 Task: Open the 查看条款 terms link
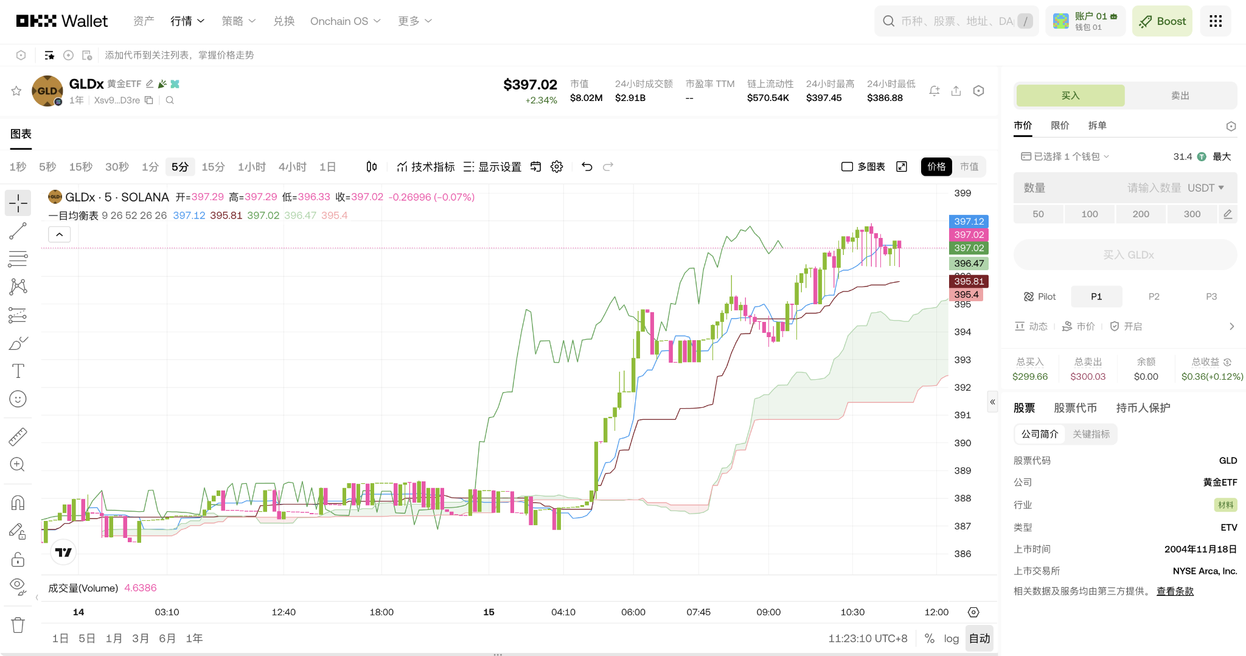pyautogui.click(x=1175, y=591)
